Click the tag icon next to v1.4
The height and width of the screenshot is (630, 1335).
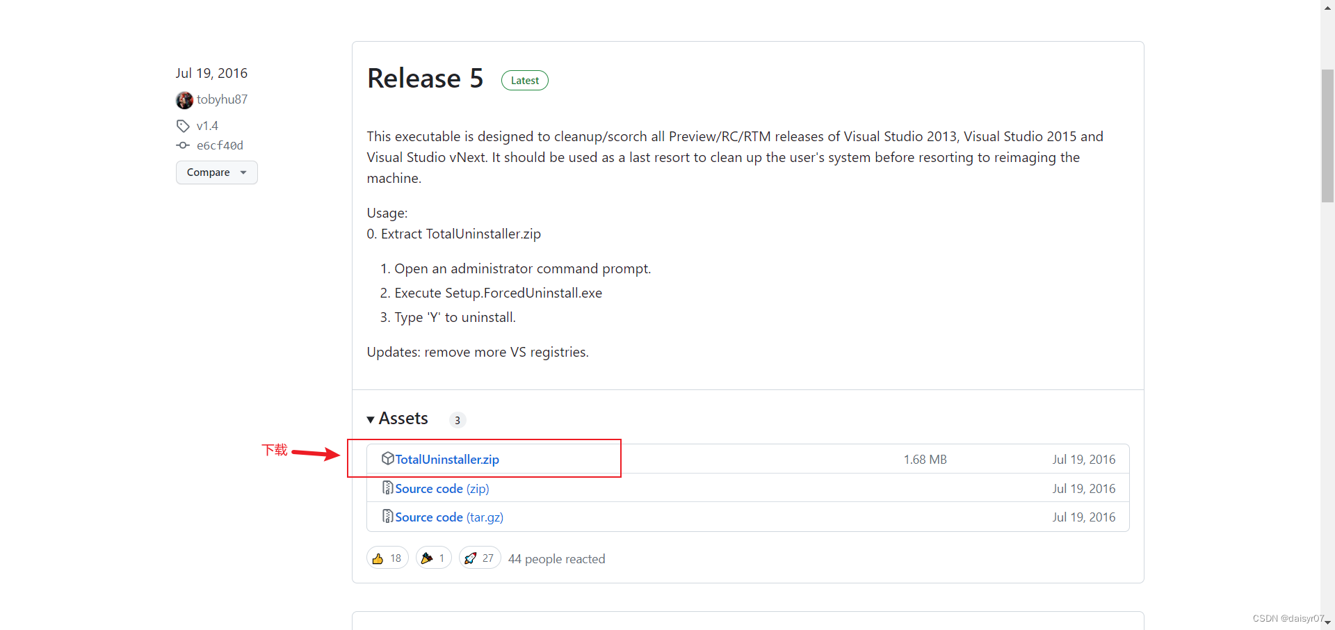[183, 126]
